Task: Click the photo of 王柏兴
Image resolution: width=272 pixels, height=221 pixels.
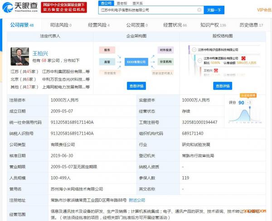Action: point(20,56)
